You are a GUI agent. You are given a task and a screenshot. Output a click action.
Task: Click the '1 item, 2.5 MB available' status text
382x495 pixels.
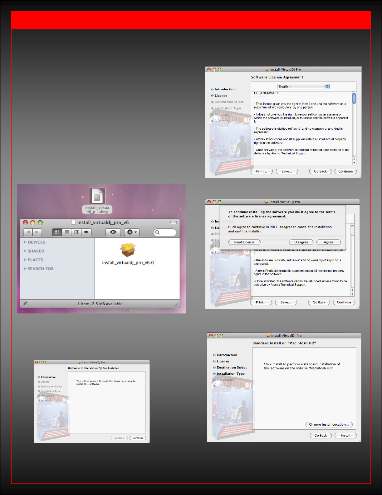coord(100,304)
